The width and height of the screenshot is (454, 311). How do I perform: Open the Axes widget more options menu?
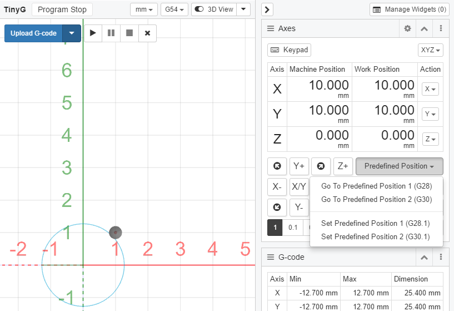[x=441, y=28]
